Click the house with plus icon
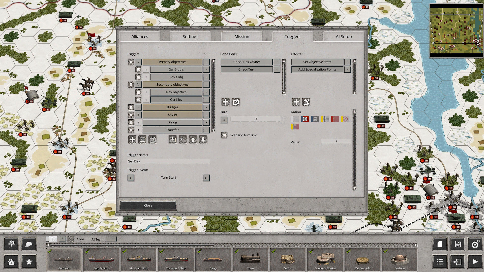Screen dimensions: 484x272 [11, 262]
